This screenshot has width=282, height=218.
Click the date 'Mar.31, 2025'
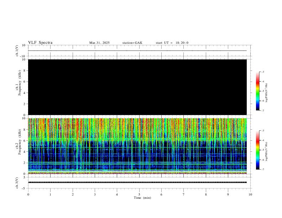[99, 43]
